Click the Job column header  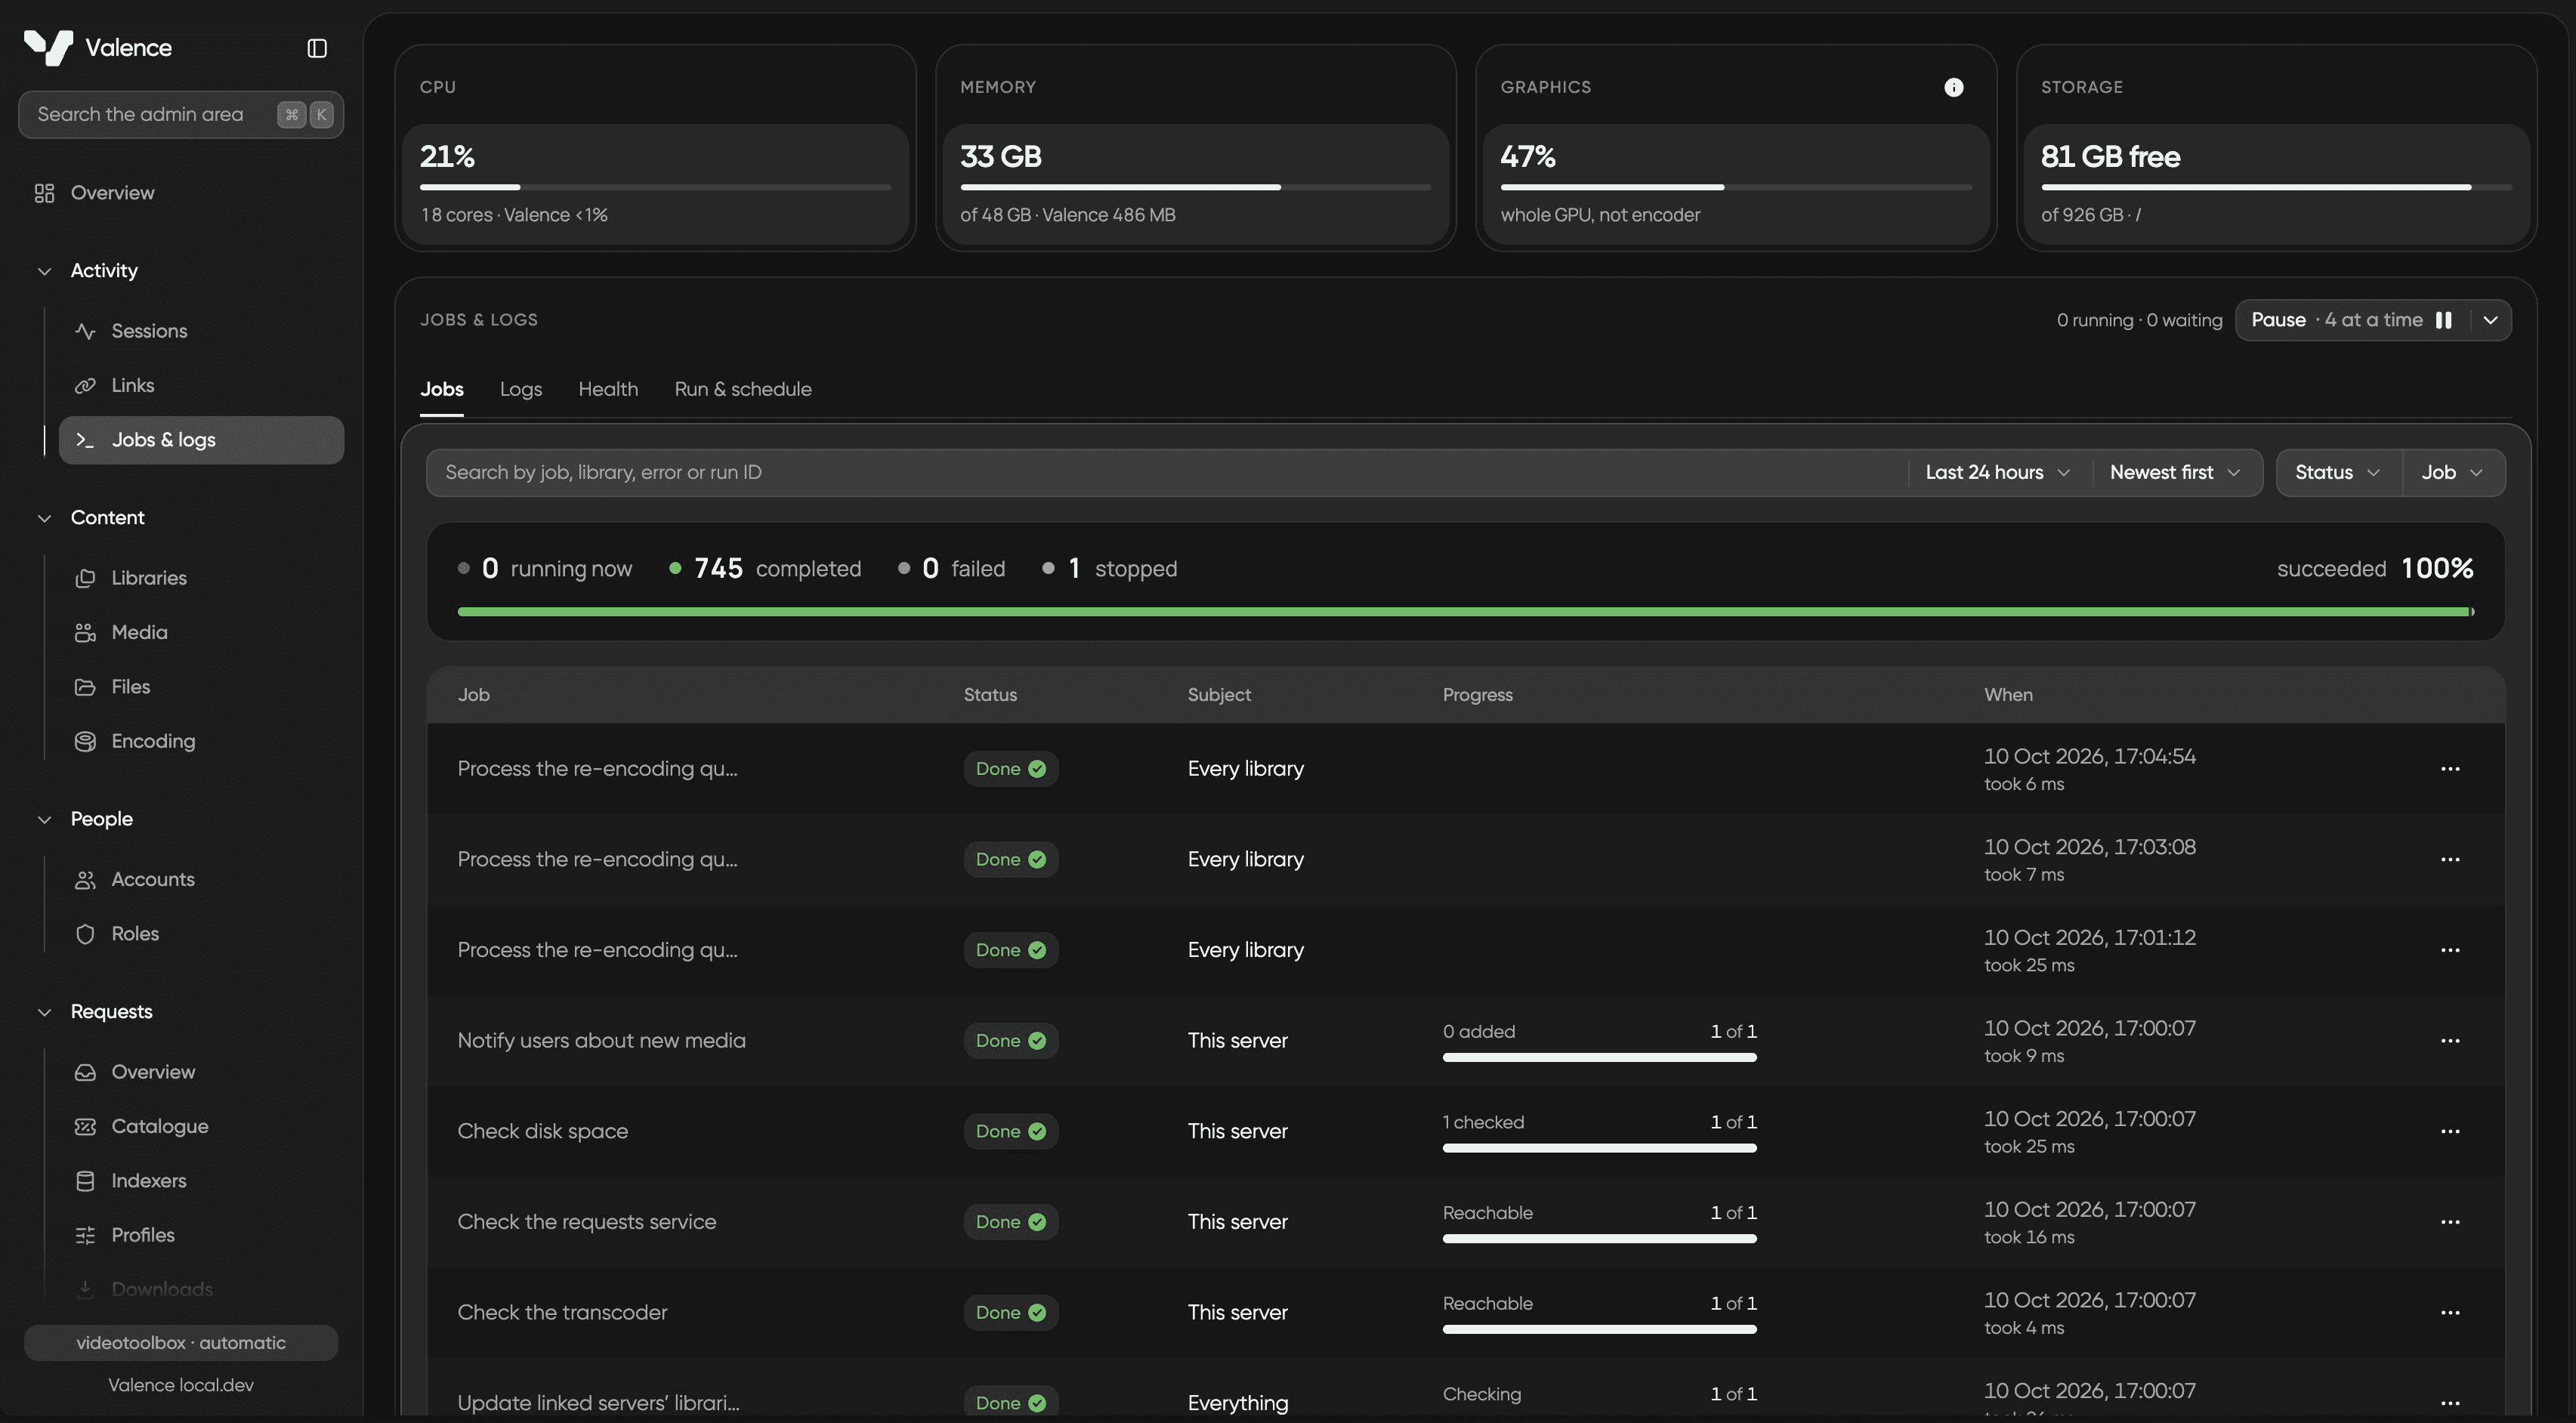pos(473,695)
